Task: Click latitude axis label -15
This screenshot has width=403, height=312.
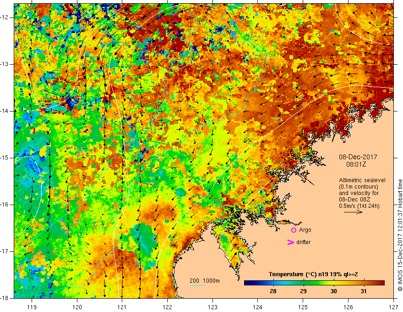Action: click(x=5, y=158)
